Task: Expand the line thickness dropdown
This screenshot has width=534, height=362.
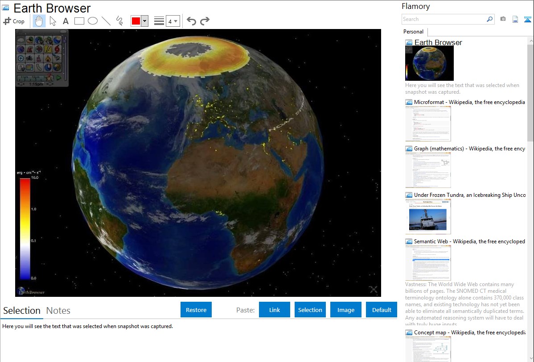Action: (173, 21)
